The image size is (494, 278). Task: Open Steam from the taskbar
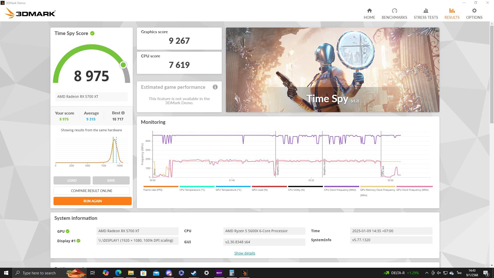point(194,273)
